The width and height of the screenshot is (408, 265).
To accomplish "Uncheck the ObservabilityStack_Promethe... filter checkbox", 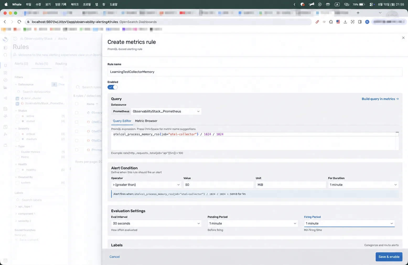I will [x=17, y=104].
